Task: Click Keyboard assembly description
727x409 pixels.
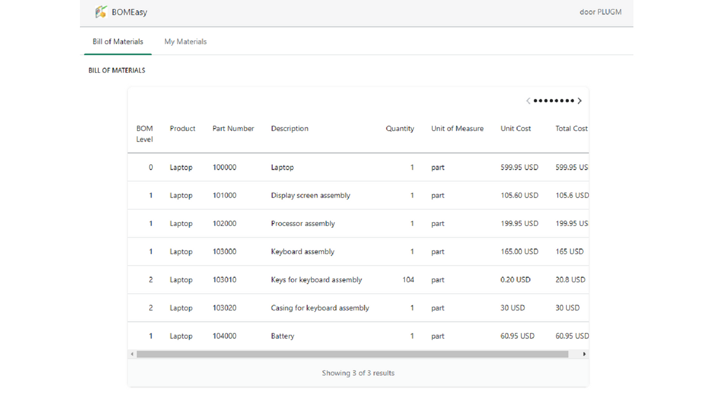Action: [303, 252]
